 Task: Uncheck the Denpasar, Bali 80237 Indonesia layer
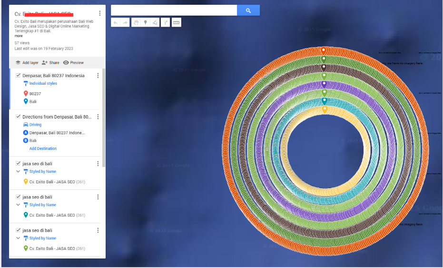(18, 75)
